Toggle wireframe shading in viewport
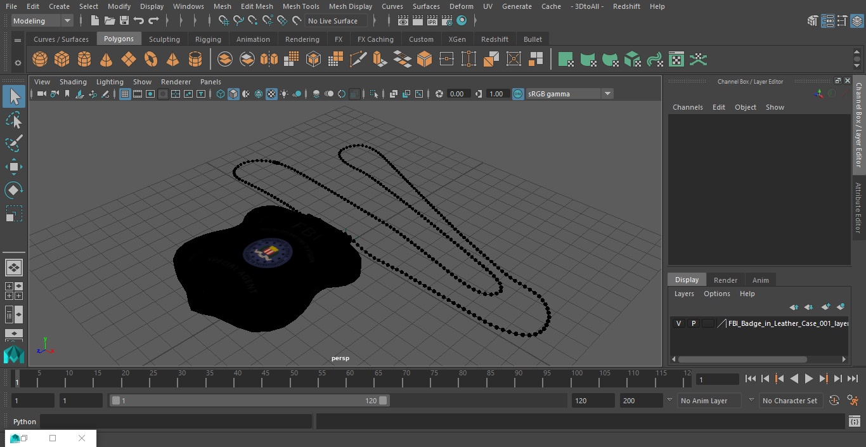The image size is (866, 447). click(221, 94)
